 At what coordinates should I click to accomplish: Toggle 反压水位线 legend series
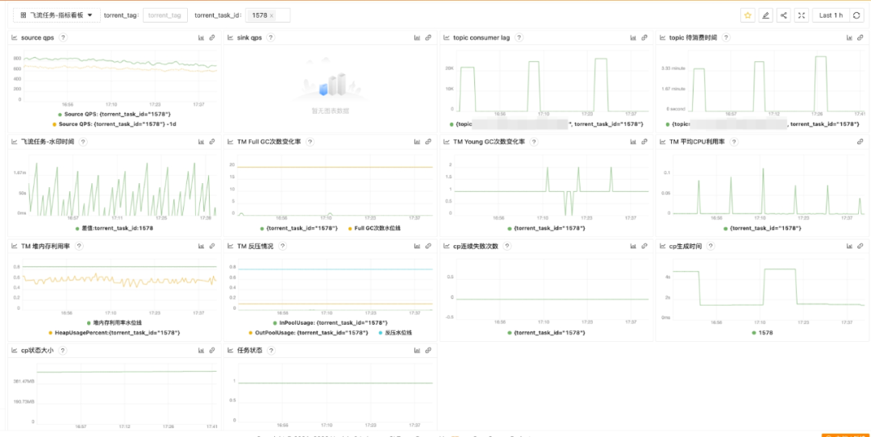point(395,333)
